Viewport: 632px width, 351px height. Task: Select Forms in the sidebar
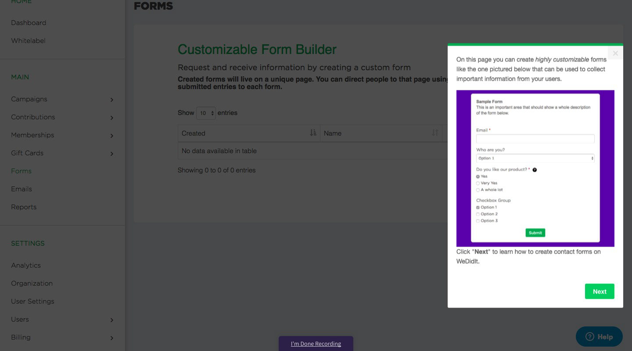21,171
